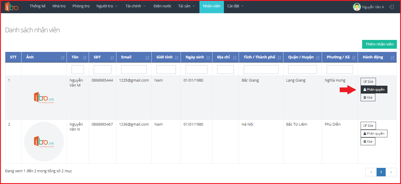Image resolution: width=401 pixels, height=184 pixels.
Task: Delete Nguyễn Văn M with Xóa button
Action: pyautogui.click(x=368, y=97)
